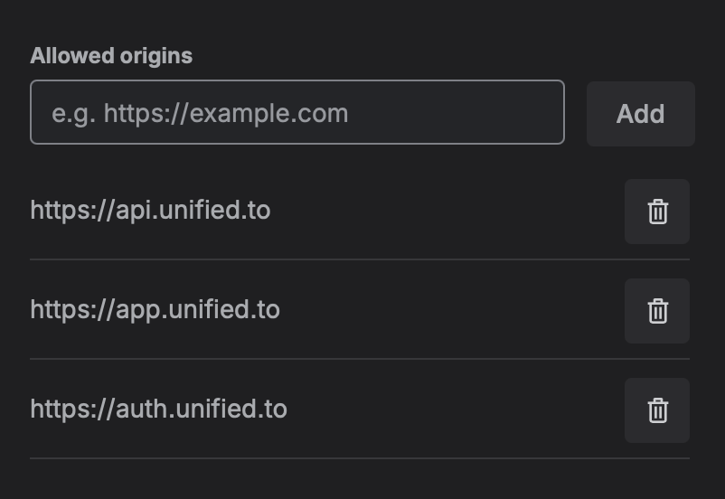Focus the allowed origins input field
The image size is (725, 499).
[297, 113]
